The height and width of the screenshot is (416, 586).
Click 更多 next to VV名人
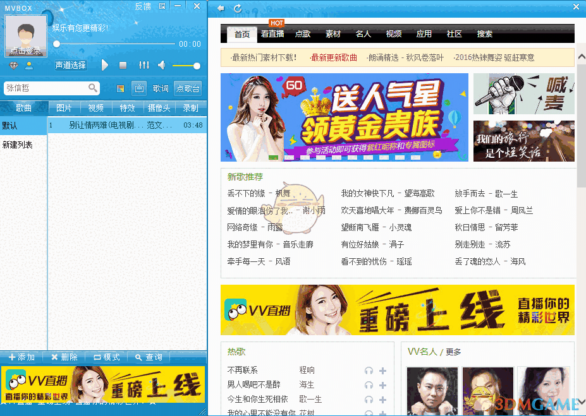(x=453, y=352)
